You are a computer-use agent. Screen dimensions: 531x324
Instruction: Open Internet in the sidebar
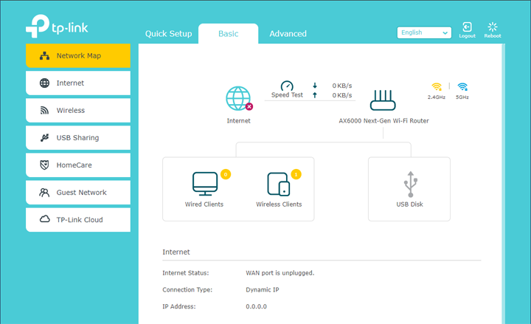(78, 83)
